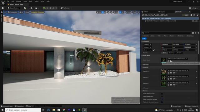This screenshot has height=112, width=200.
Task: Click the Location X value field
Action: coord(167,44)
